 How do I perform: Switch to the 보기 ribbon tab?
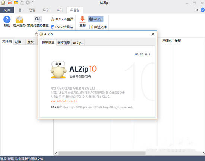point(60,10)
